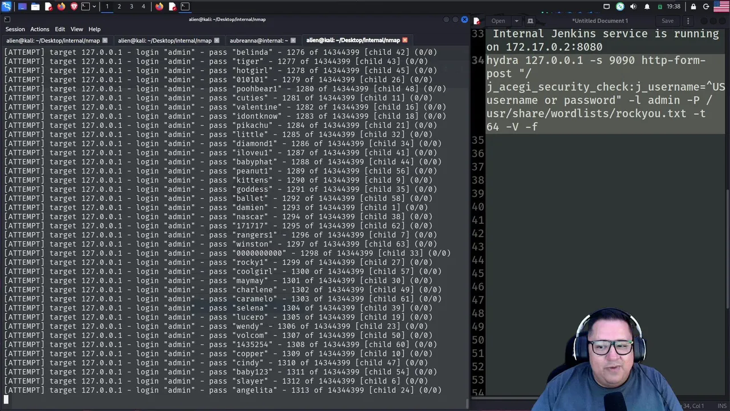Switch to workspace 4
This screenshot has height=411, width=730.
(x=143, y=6)
